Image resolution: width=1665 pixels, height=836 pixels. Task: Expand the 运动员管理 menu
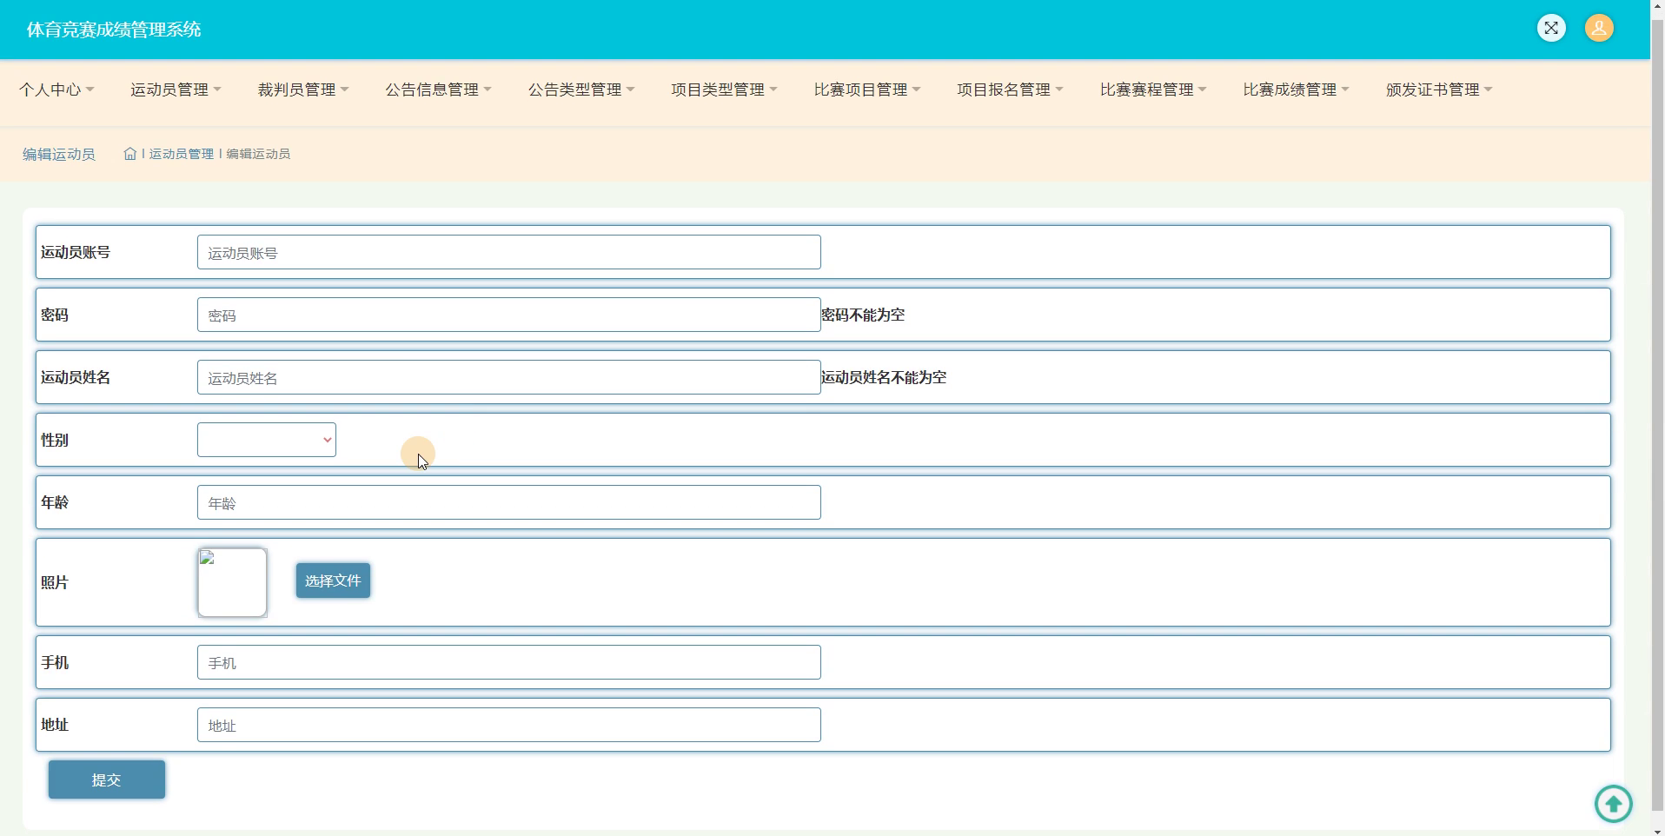click(x=176, y=90)
